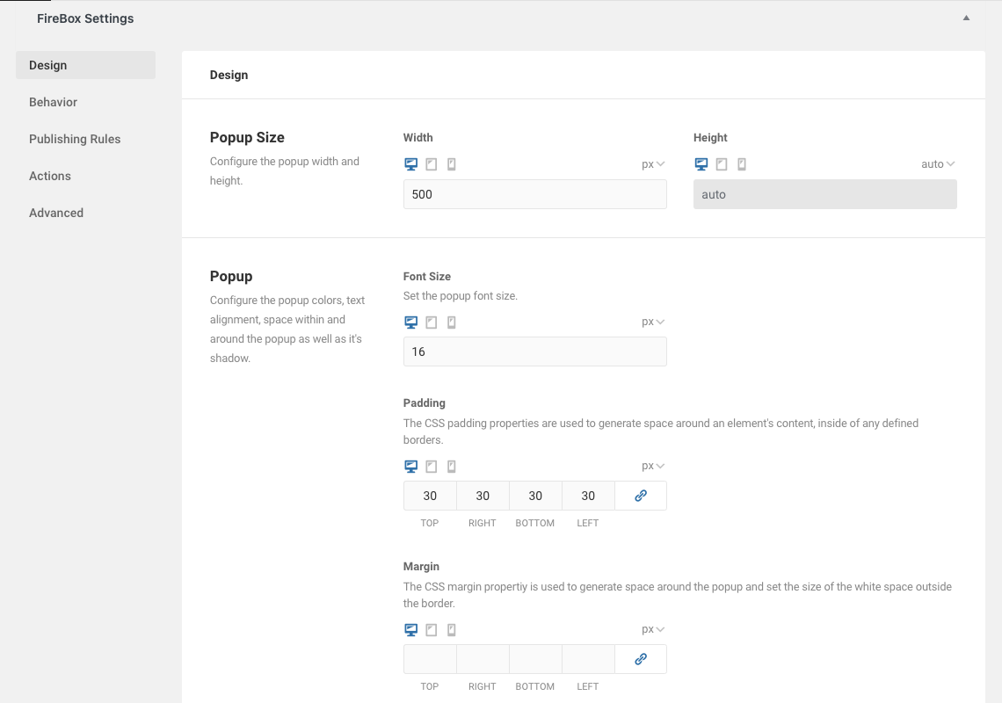Select mobile device icon for Padding
The image size is (1002, 703).
(452, 467)
